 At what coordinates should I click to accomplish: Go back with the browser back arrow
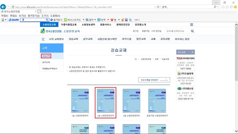click(x=3, y=7)
